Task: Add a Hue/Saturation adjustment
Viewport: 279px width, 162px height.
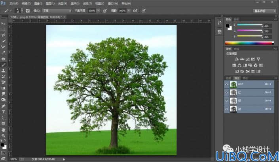Action: tap(234, 65)
